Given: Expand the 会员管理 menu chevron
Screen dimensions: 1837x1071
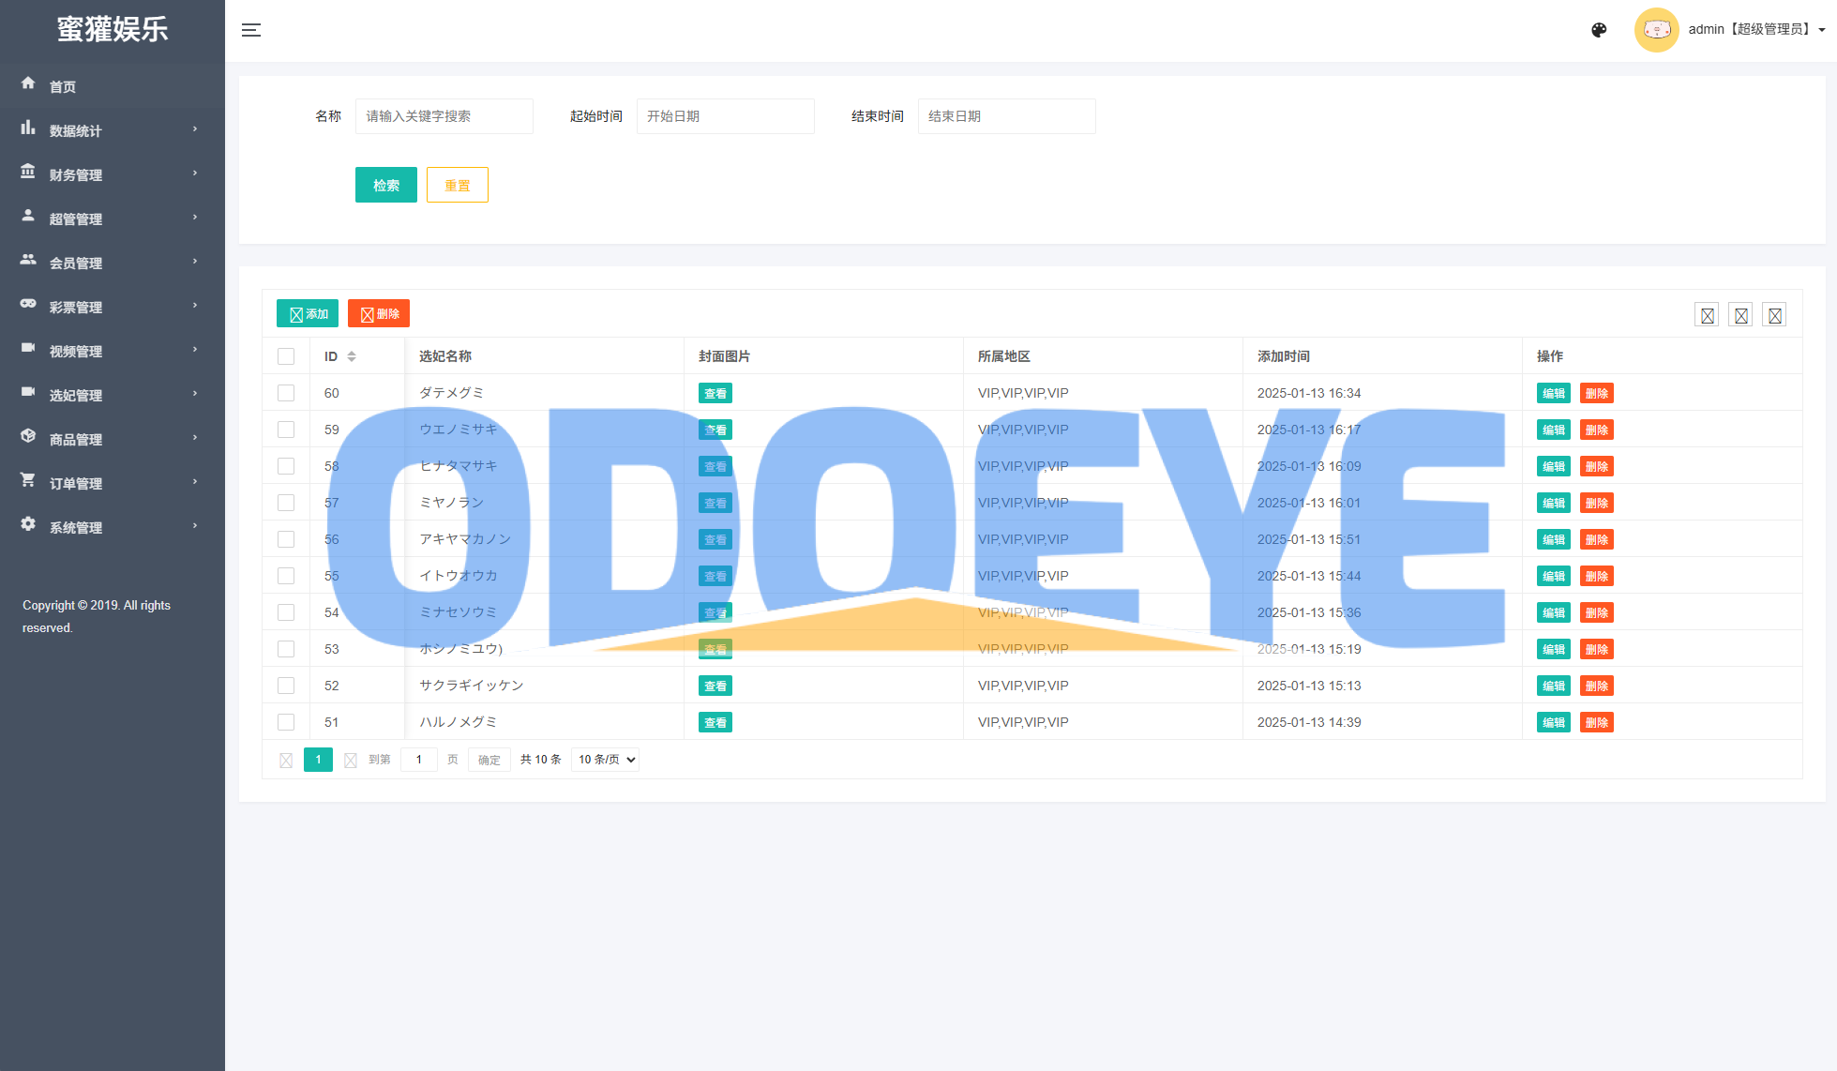Looking at the screenshot, I should 195,262.
